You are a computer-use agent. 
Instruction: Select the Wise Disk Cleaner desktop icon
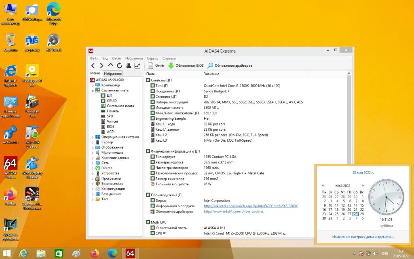point(32,137)
